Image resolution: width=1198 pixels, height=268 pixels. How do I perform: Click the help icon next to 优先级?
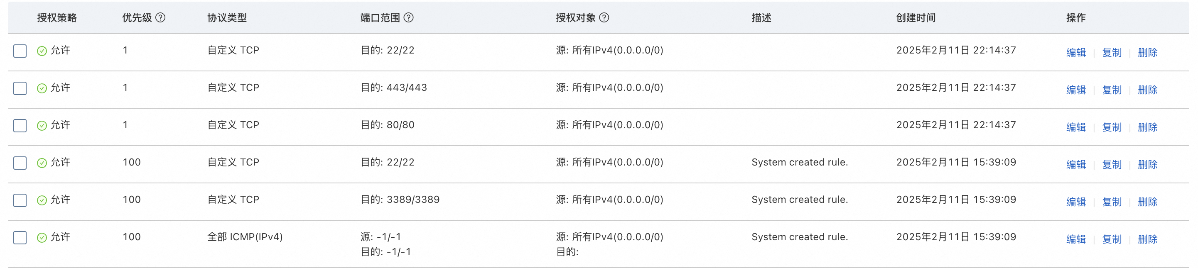pyautogui.click(x=160, y=18)
